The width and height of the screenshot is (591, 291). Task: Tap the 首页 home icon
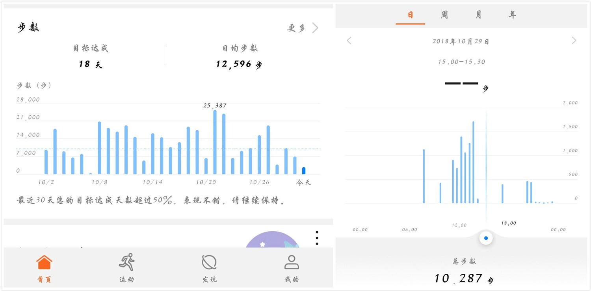44,263
